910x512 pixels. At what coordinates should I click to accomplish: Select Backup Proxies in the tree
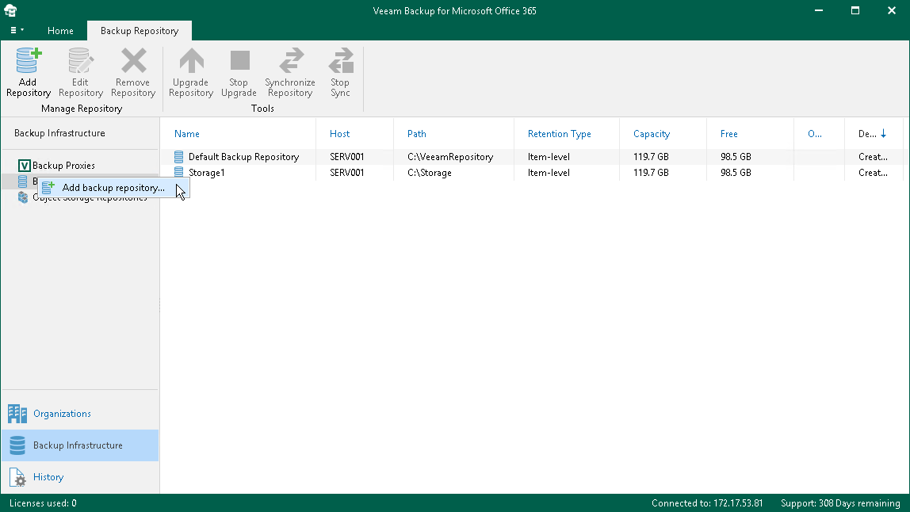[63, 166]
